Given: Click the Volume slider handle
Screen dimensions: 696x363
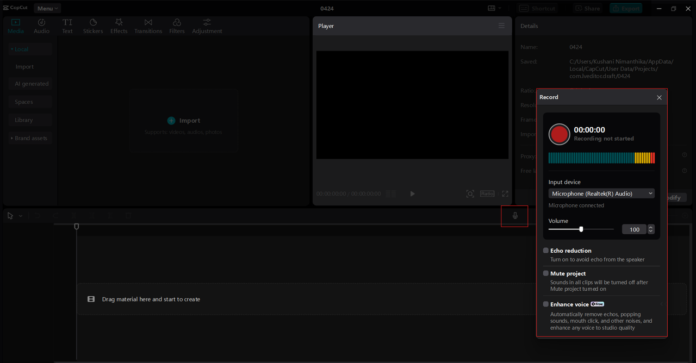Looking at the screenshot, I should click(581, 229).
